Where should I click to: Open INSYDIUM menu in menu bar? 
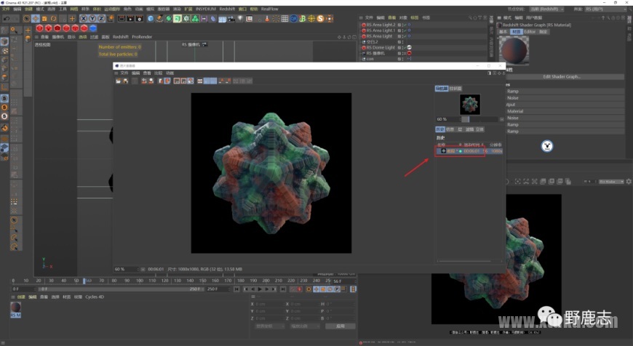(205, 9)
